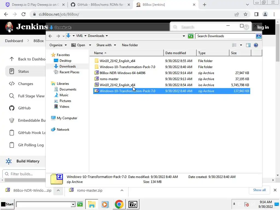Switch to the GitHub 86Box/roms tab

pos(100,5)
